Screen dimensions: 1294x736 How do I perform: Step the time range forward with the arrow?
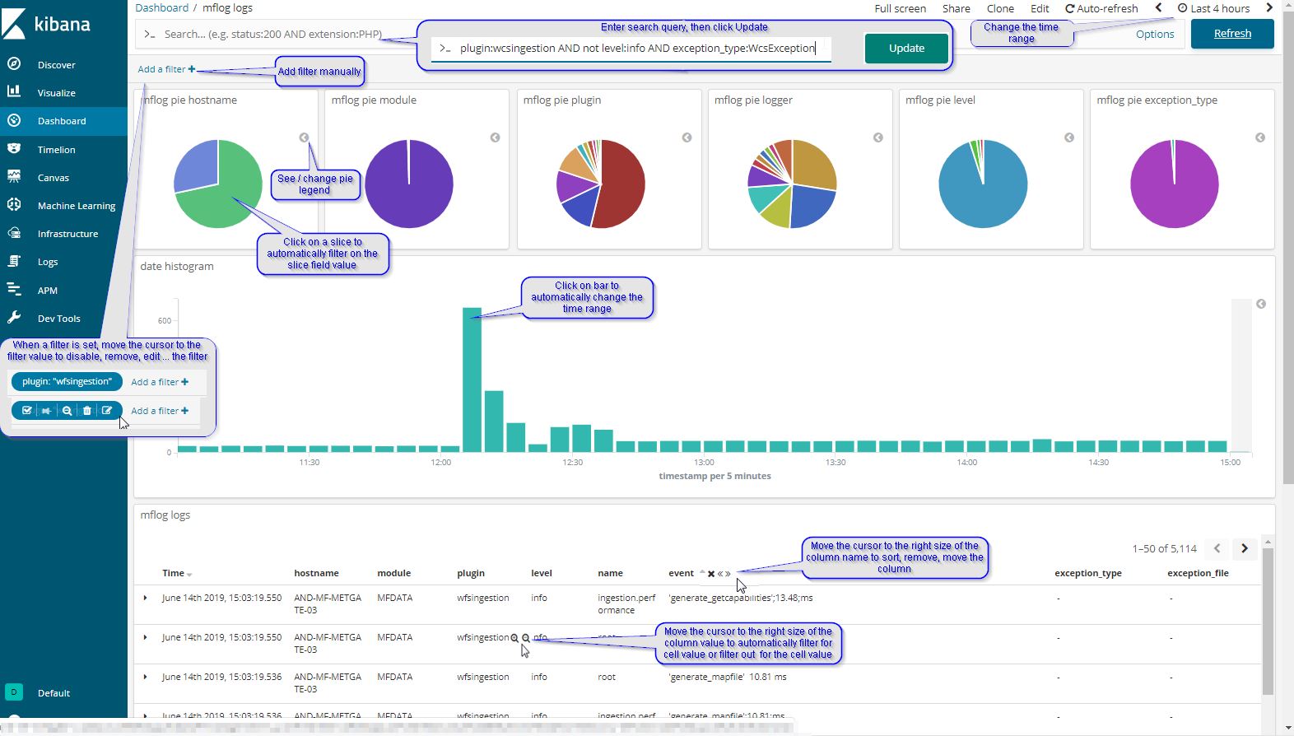1268,7
